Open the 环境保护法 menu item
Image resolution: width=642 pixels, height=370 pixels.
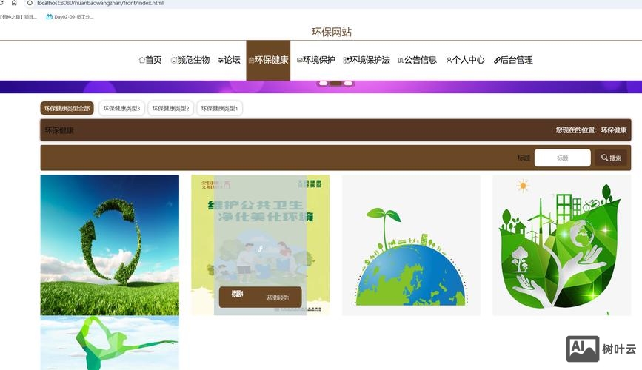(x=367, y=60)
